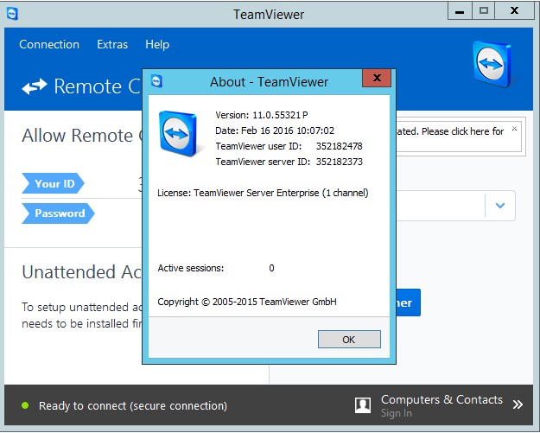The image size is (540, 433).
Task: Click the server ID value 352182373
Action: point(340,162)
